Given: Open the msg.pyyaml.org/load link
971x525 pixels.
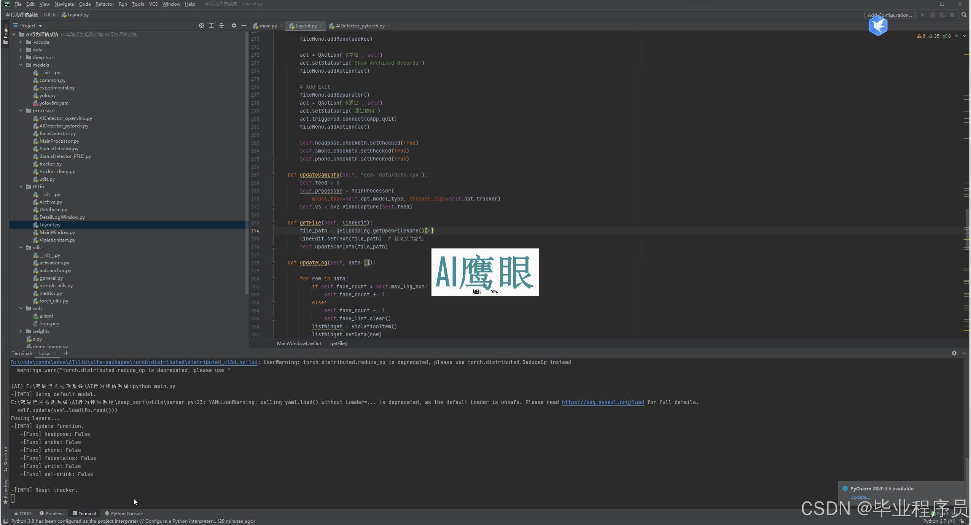Looking at the screenshot, I should point(602,402).
